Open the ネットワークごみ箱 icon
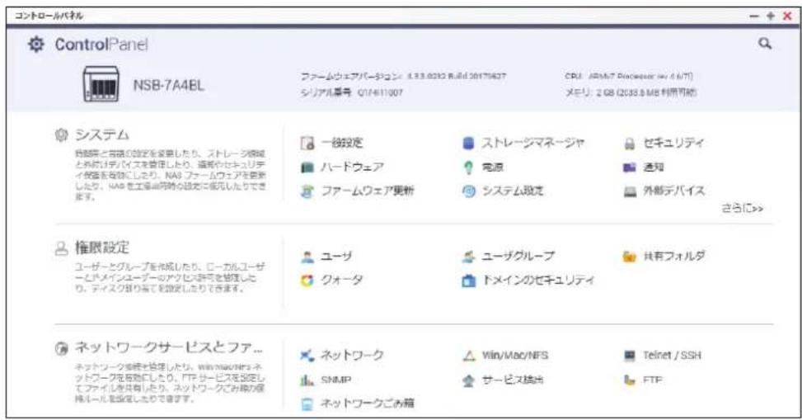 click(x=307, y=404)
